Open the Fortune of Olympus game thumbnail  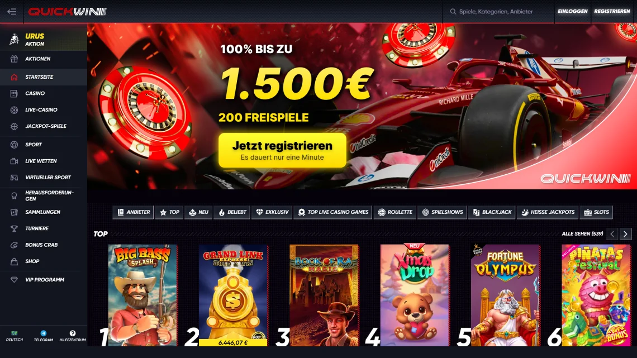pyautogui.click(x=505, y=295)
